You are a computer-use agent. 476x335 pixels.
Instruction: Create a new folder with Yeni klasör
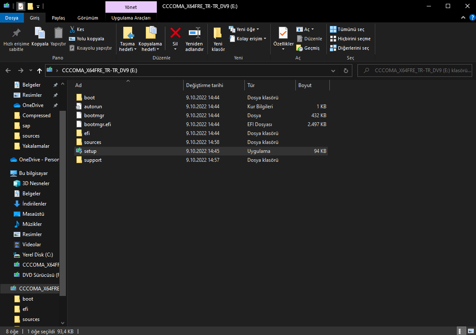click(218, 39)
